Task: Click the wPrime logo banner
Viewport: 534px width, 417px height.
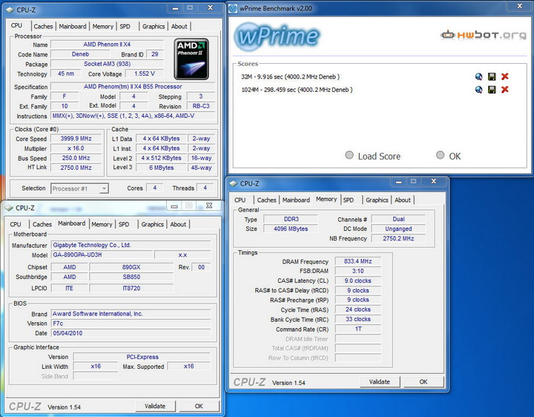Action: tap(277, 36)
